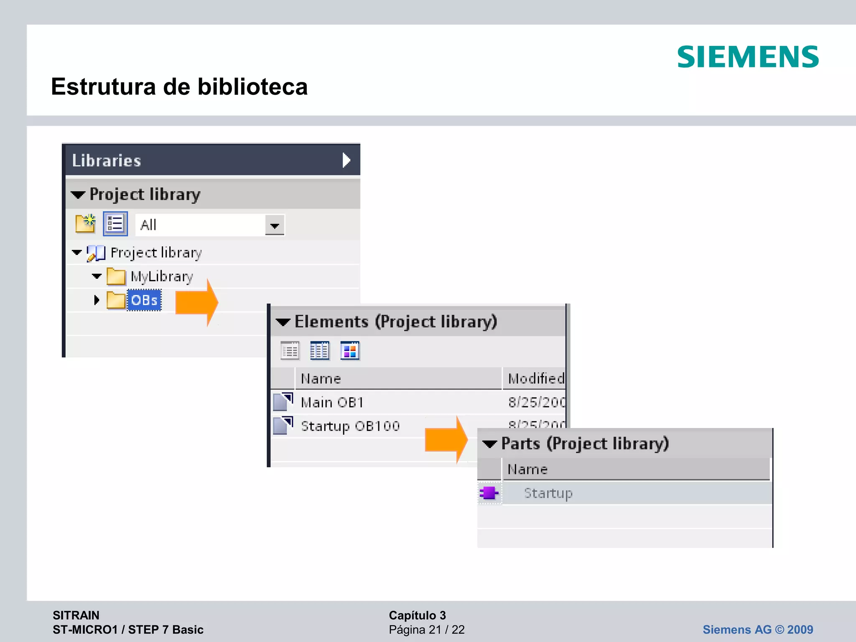Collapse the Elements (Project library) section
The image size is (856, 642).
(283, 322)
